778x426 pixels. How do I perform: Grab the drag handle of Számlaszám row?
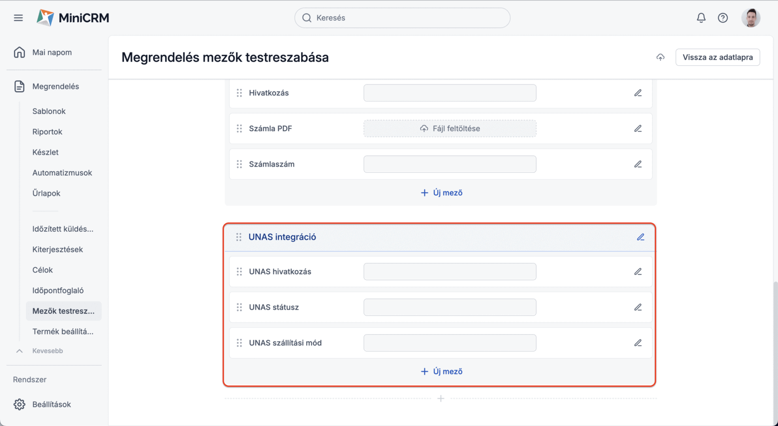click(x=239, y=164)
